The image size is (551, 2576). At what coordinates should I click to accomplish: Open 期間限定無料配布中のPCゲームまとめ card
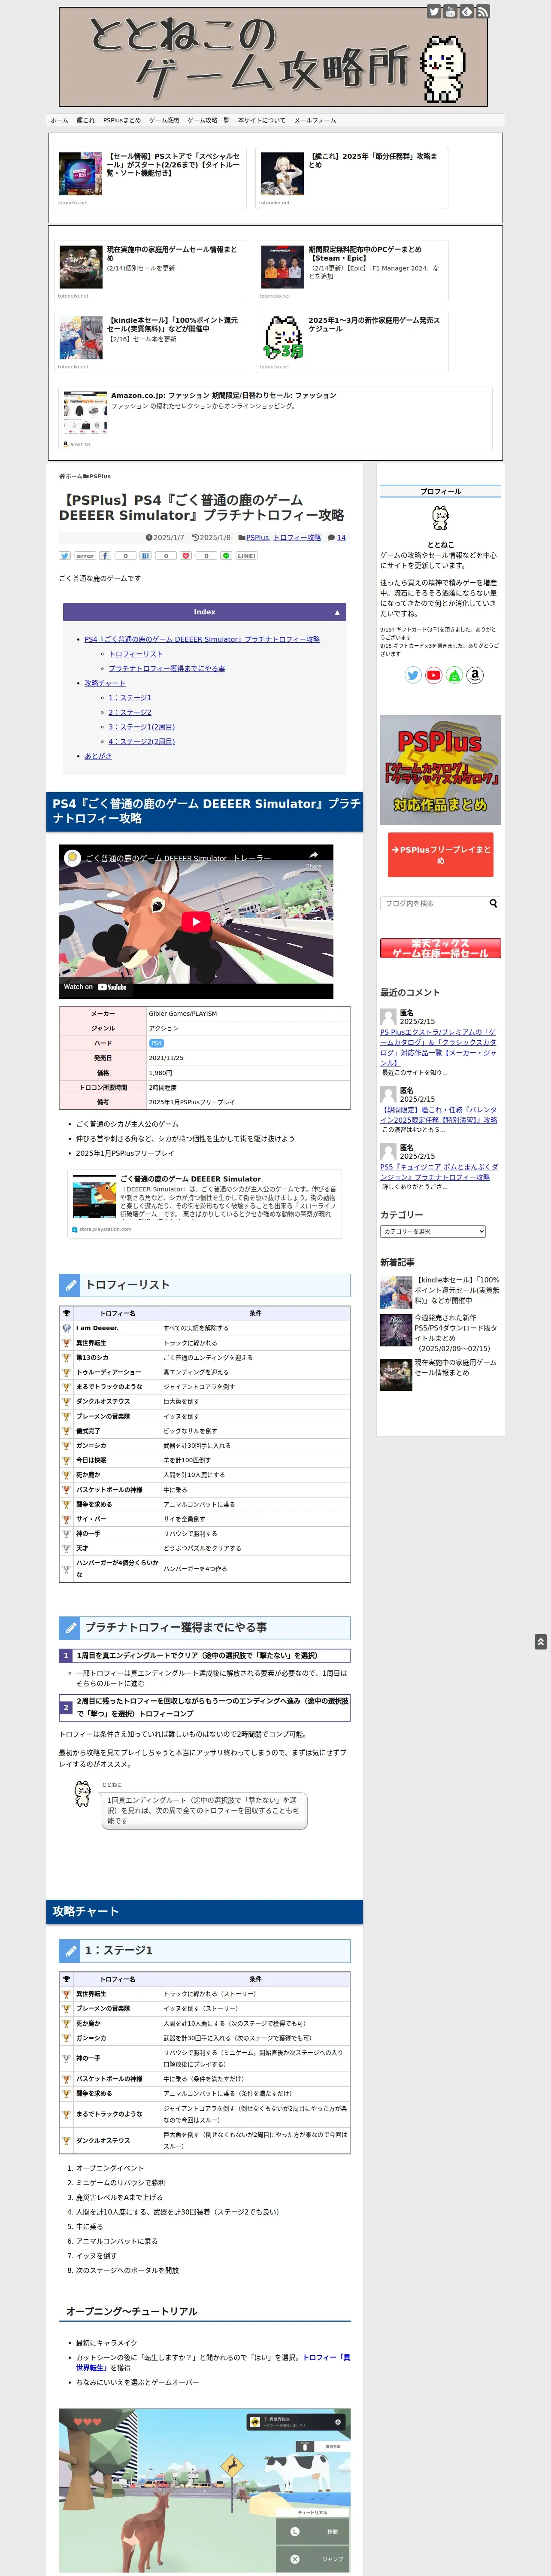[x=351, y=271]
